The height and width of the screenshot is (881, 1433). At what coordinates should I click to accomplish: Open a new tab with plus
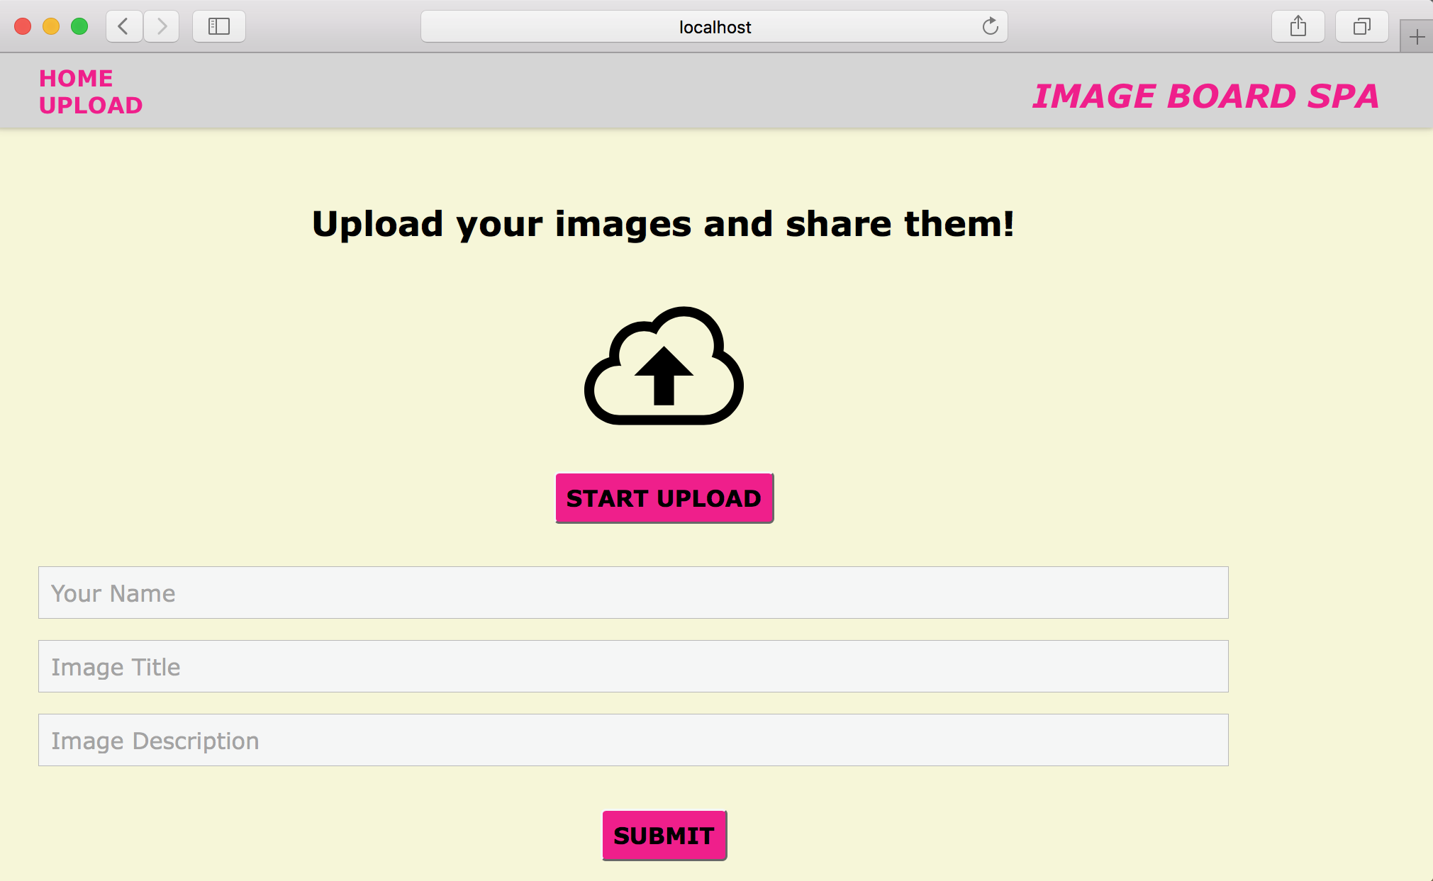coord(1417,37)
